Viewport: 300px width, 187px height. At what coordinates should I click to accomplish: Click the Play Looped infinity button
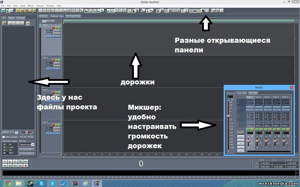[26, 162]
